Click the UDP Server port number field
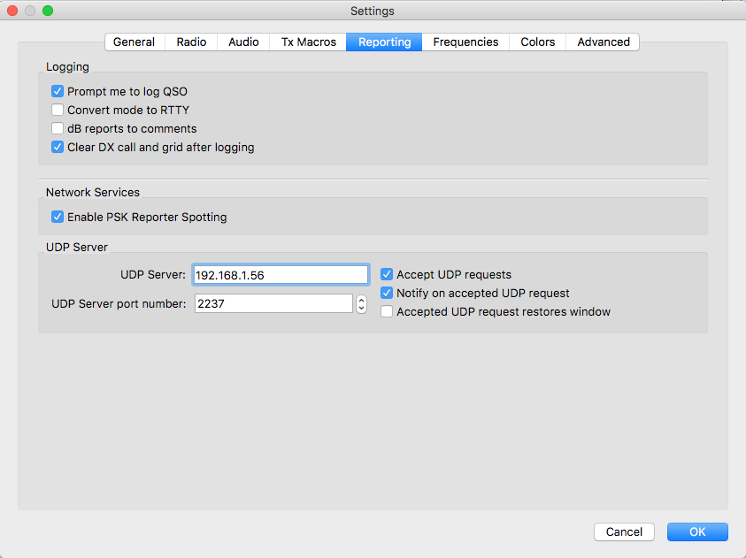The image size is (746, 558). (273, 303)
